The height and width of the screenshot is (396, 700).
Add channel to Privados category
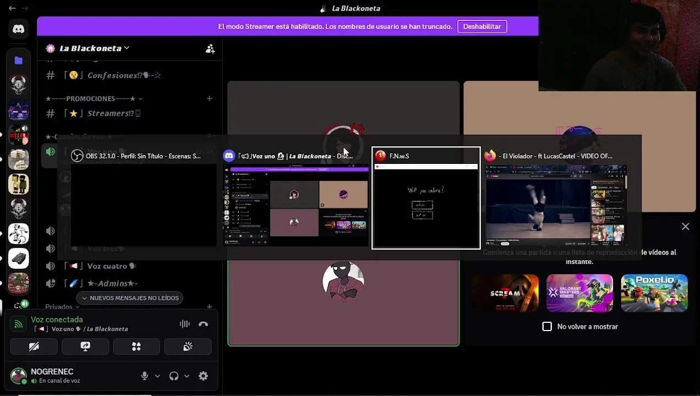coord(210,307)
